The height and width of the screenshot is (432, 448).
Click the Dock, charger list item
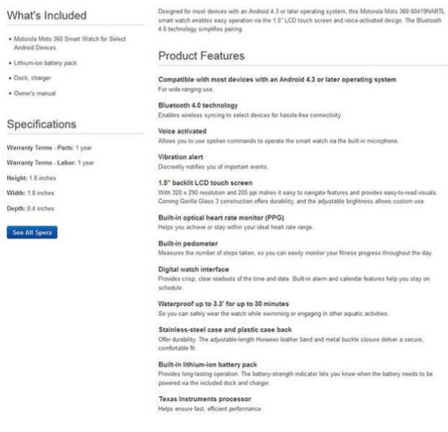[x=34, y=78]
